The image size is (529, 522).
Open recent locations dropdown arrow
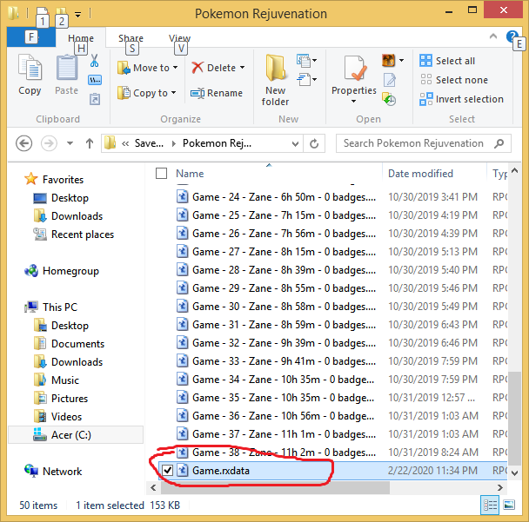70,143
